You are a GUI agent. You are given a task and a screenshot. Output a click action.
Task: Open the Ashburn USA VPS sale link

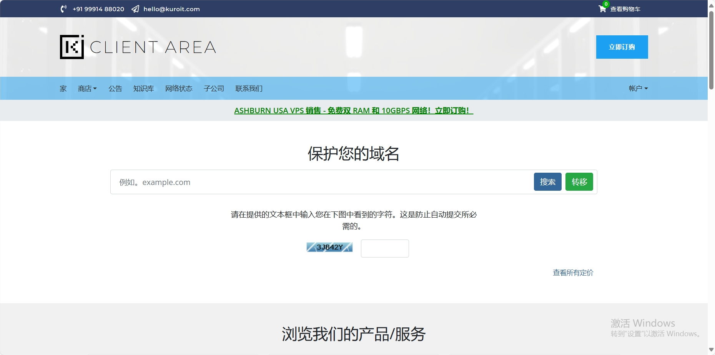353,111
